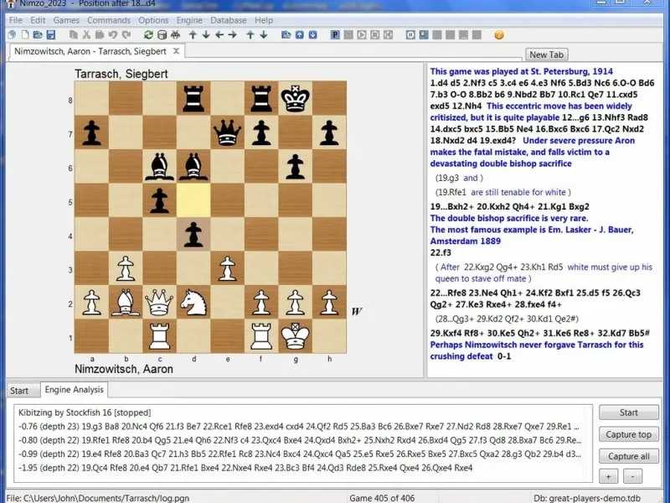The image size is (670, 503).
Task: Open the Games menu
Action: 66,20
